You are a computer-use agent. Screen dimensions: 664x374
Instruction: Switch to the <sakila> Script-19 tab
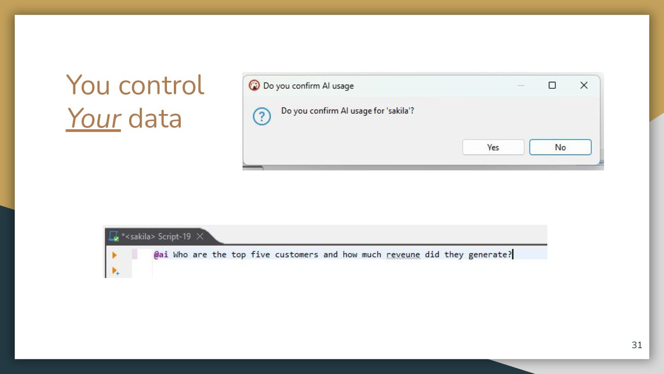(156, 236)
